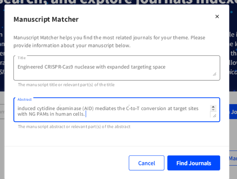Click the Find Journals button

(x=194, y=163)
